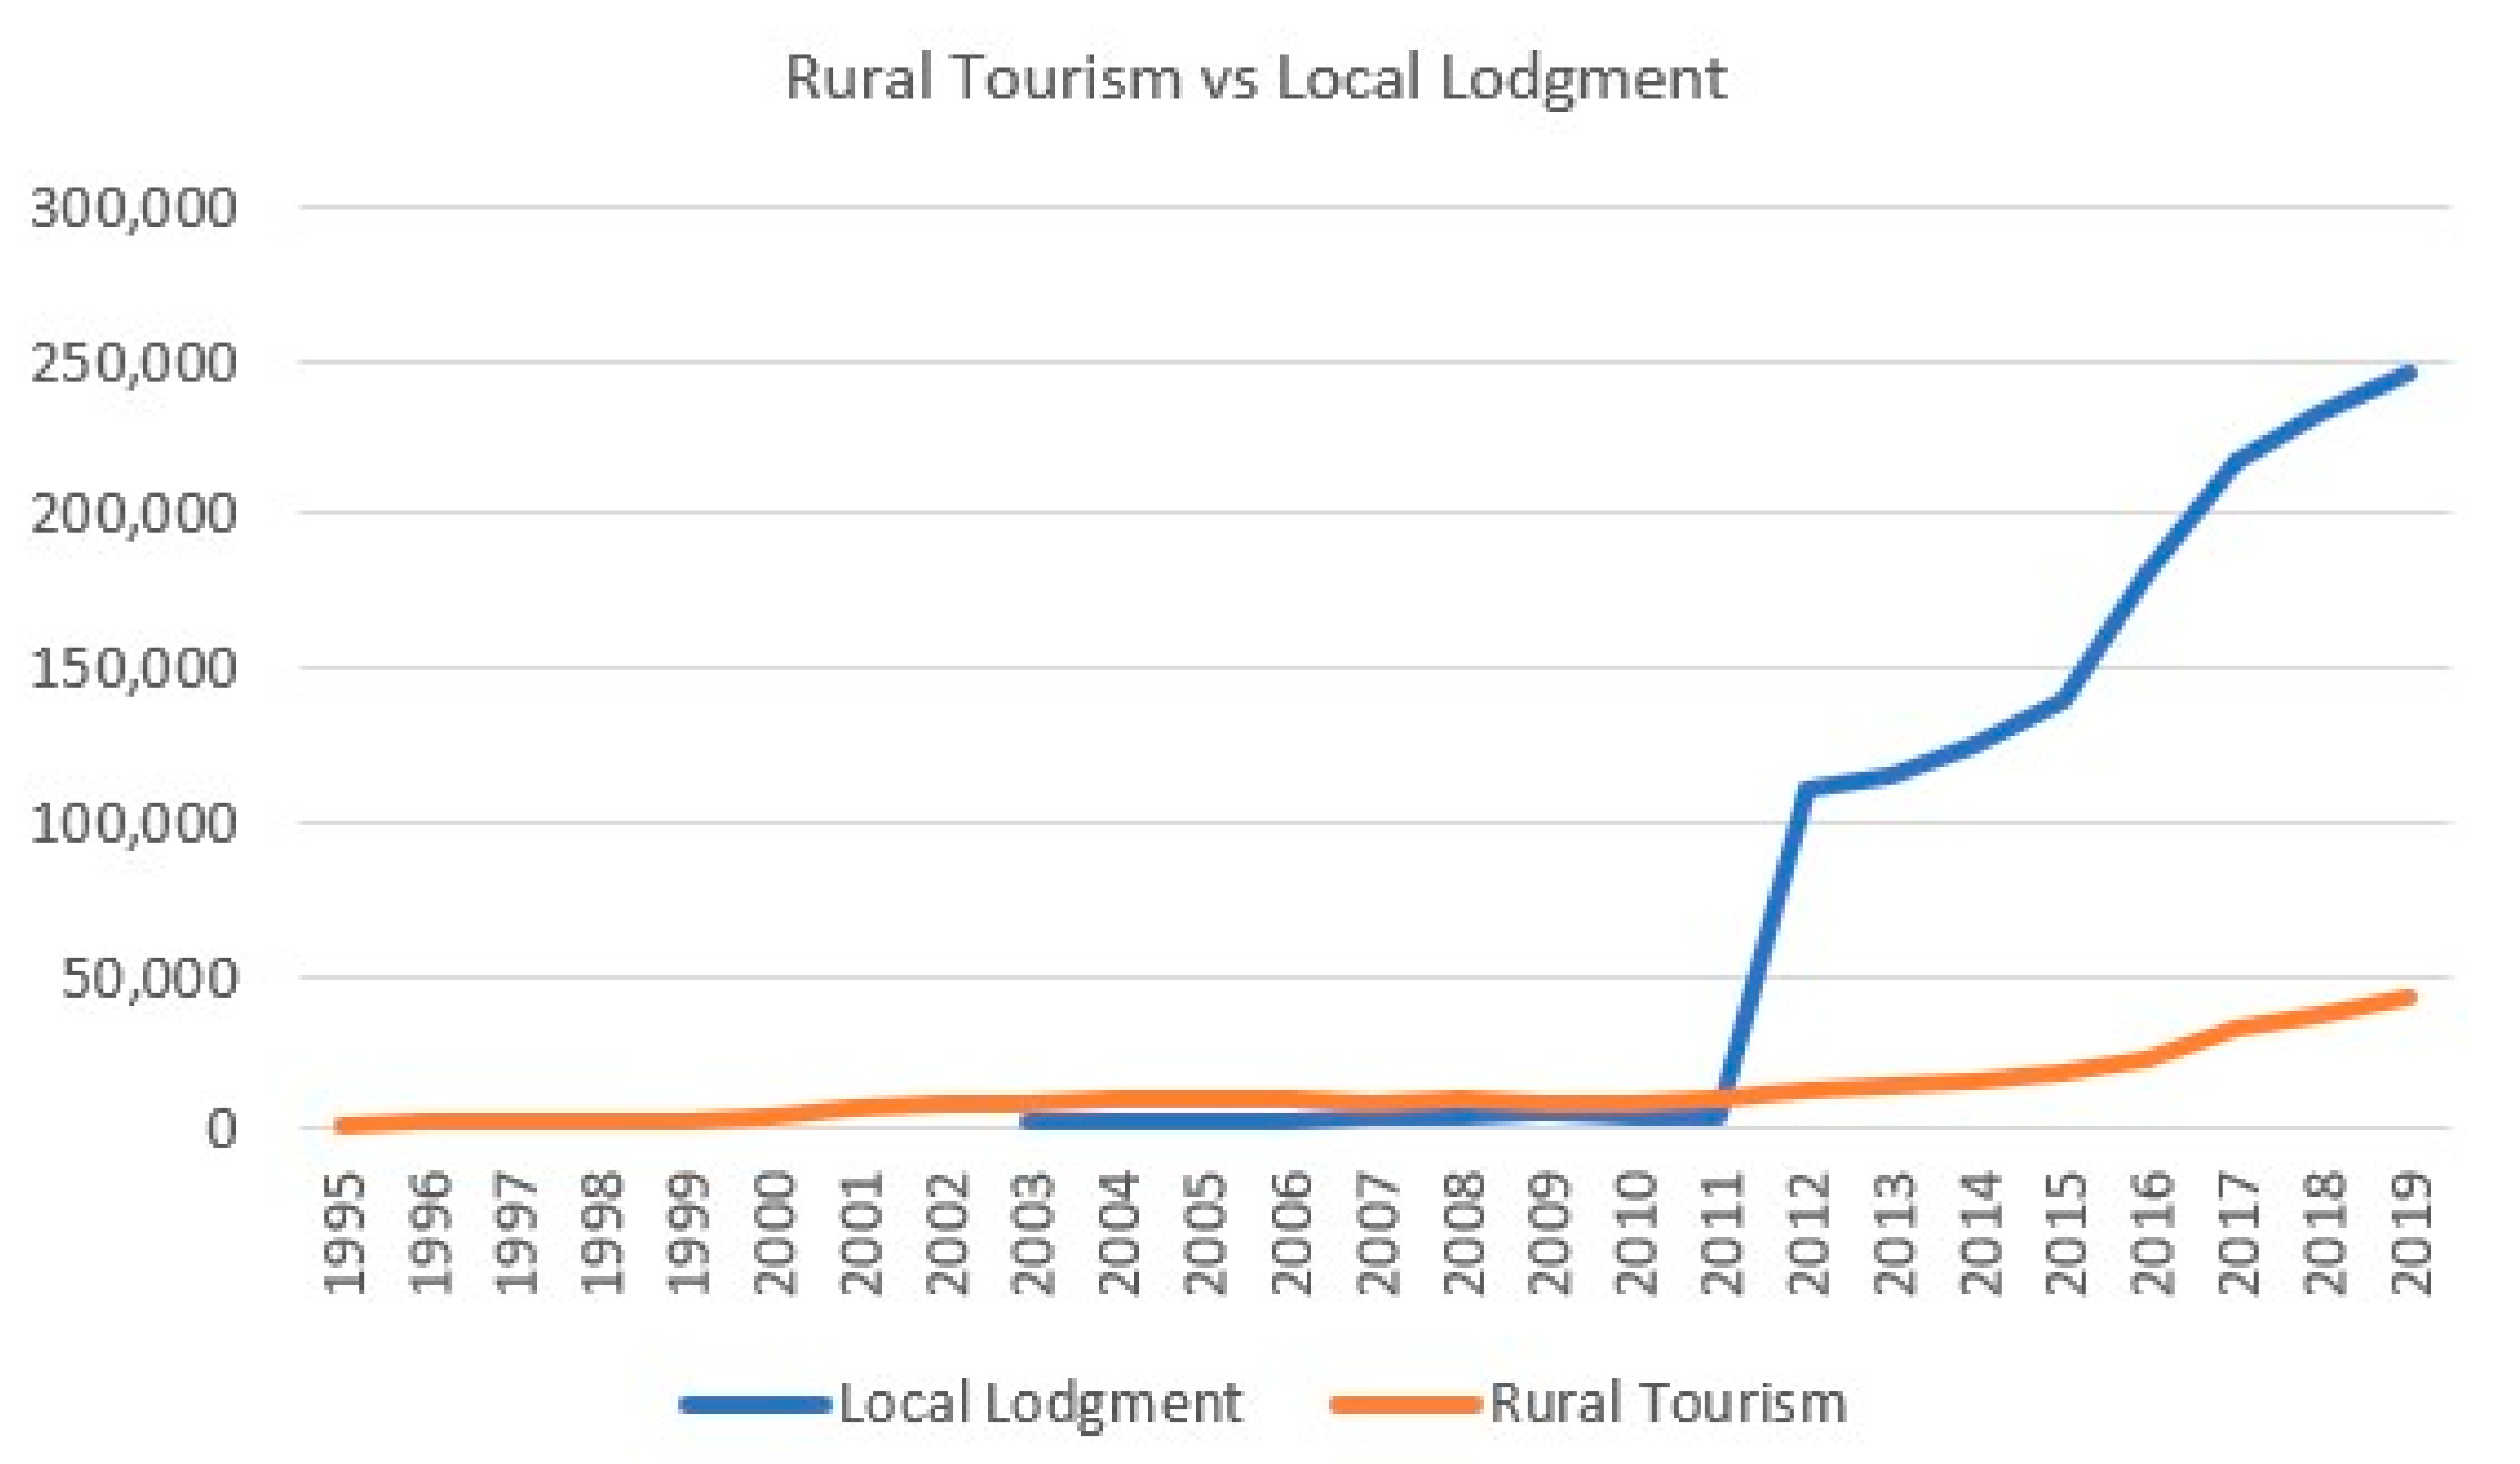Click the 200,000 y-axis label
The width and height of the screenshot is (2520, 1464).
[134, 514]
